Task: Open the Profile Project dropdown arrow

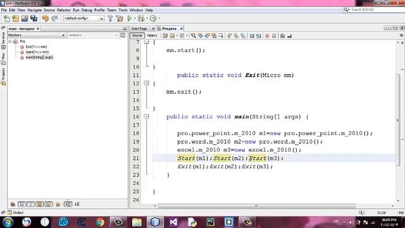Action: [x=159, y=18]
